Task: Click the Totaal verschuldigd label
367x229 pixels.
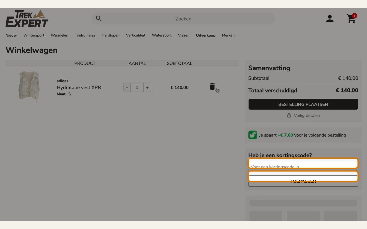Action: pyautogui.click(x=273, y=90)
